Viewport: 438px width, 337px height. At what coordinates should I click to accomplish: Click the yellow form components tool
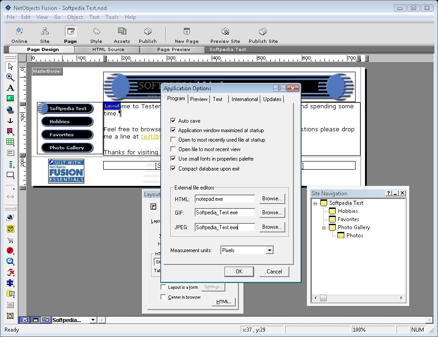click(x=10, y=294)
